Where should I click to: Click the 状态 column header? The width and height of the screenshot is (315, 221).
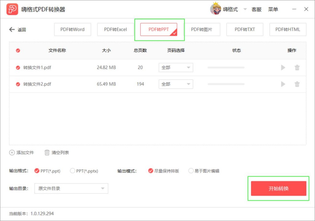237,50
